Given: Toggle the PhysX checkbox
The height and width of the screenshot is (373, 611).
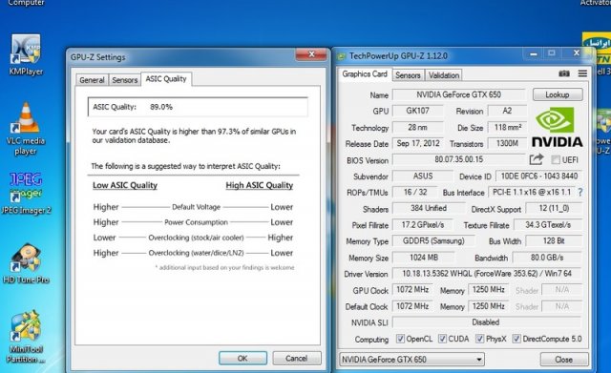Looking at the screenshot, I should (x=479, y=339).
